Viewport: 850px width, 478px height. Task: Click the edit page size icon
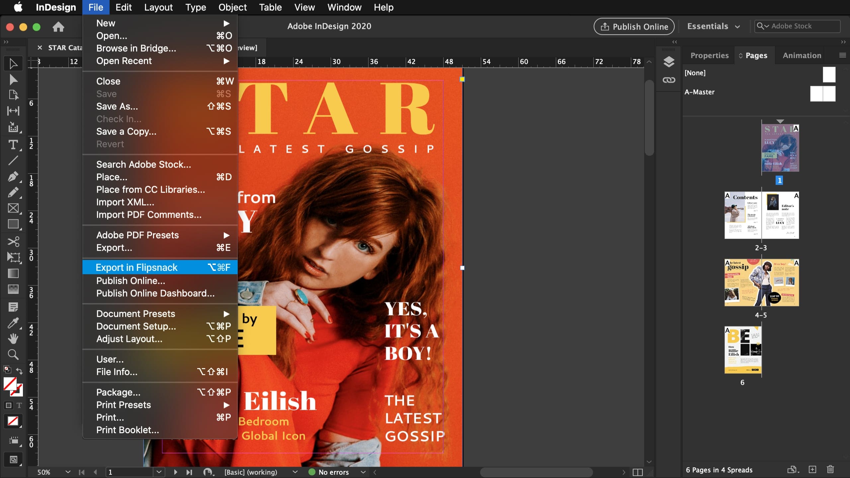pyautogui.click(x=793, y=469)
